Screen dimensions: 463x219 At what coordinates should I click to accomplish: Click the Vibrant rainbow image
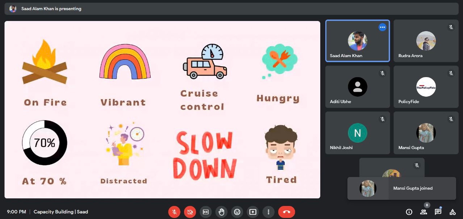coord(125,62)
